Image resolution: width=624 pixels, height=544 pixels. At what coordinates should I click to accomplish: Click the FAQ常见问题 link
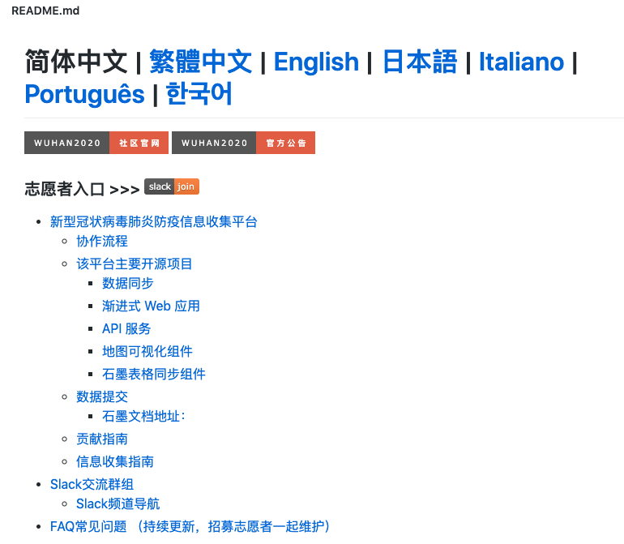click(x=88, y=526)
